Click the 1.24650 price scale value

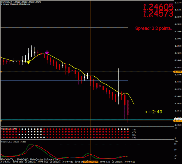178,104
